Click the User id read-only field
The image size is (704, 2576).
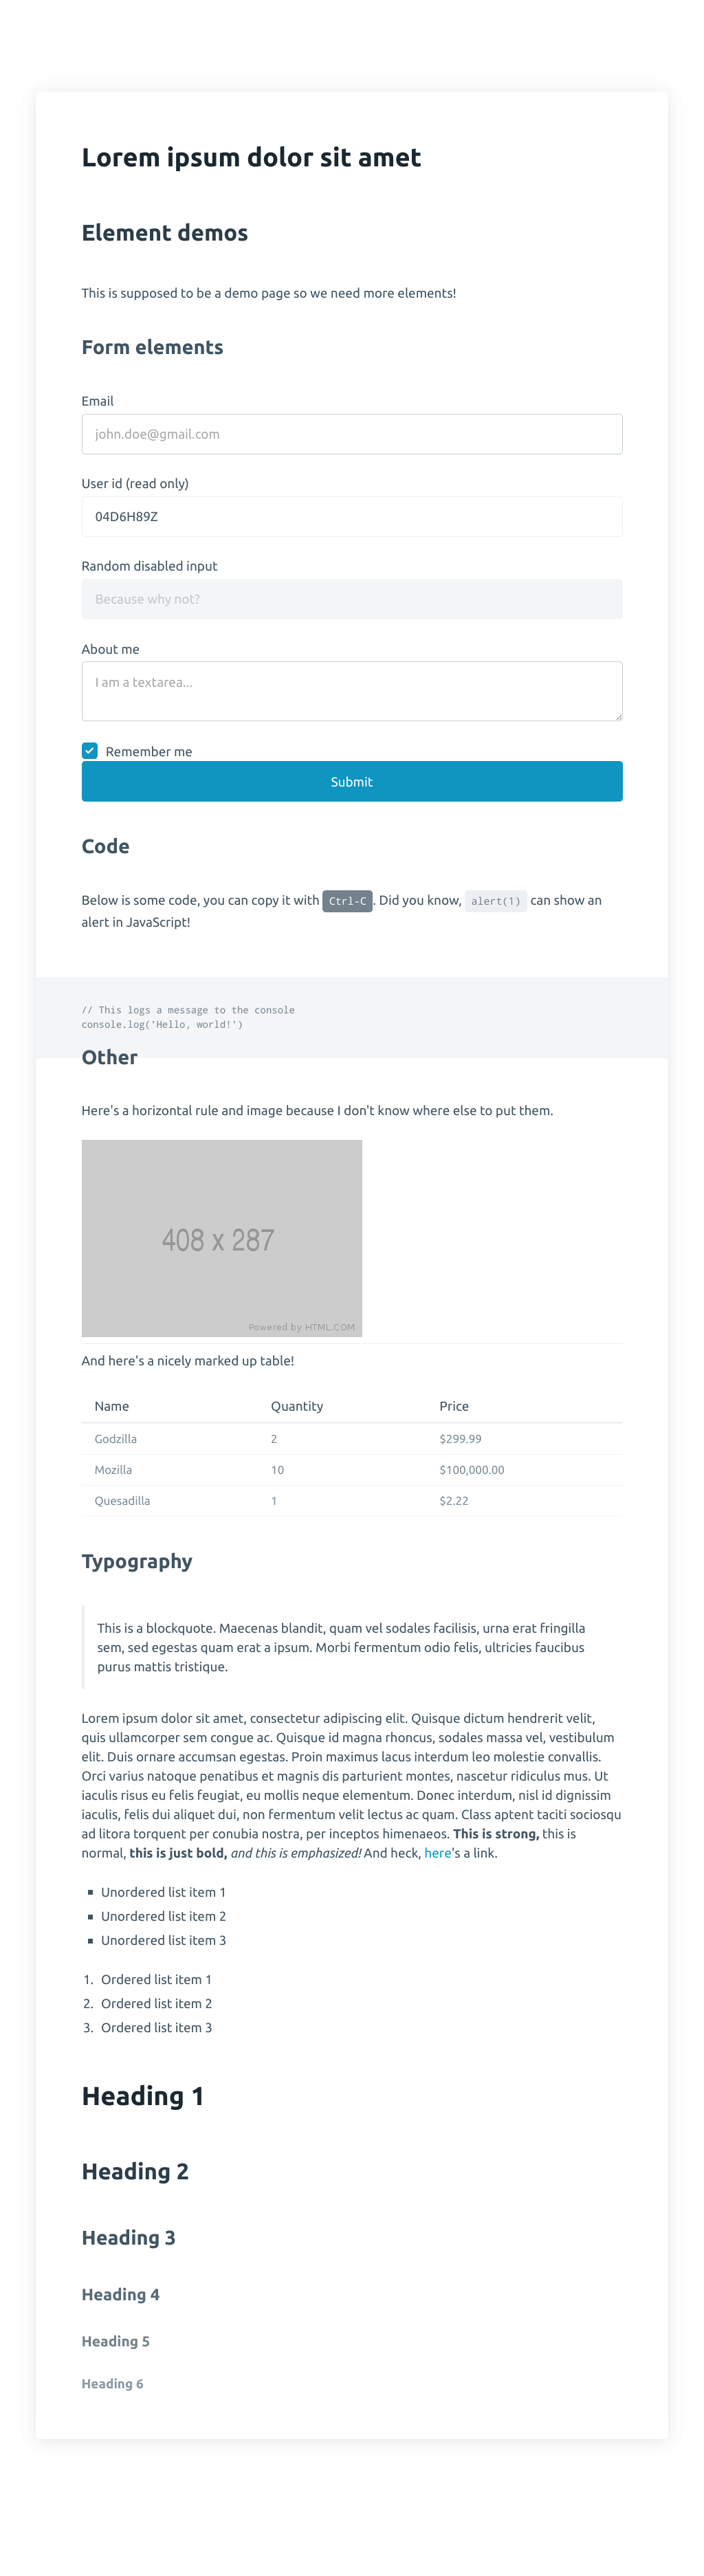pos(351,516)
